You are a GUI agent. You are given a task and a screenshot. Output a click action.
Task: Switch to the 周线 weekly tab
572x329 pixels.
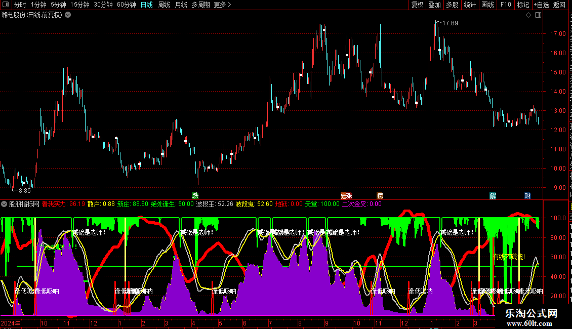[164, 5]
